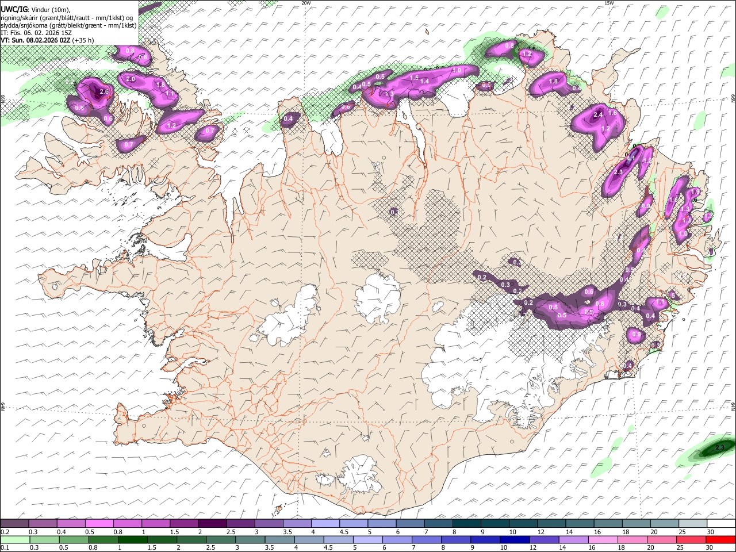Click the 'Vindur (10m)' header text
This screenshot has width=736, height=552.
tap(49, 10)
